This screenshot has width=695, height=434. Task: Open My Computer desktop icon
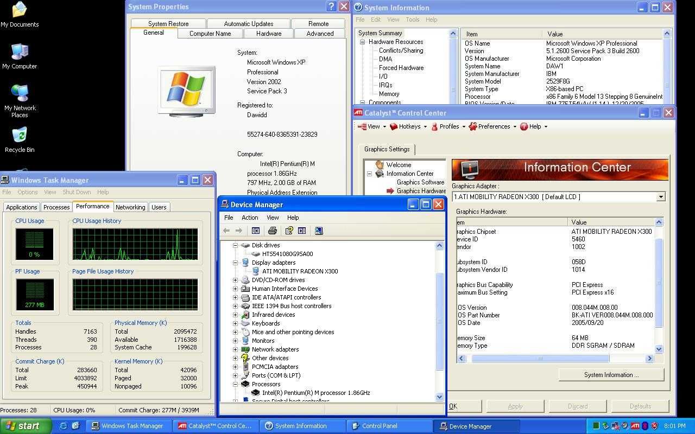point(20,56)
